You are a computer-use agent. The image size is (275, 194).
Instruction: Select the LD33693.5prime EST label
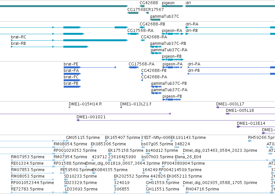[81, 189]
